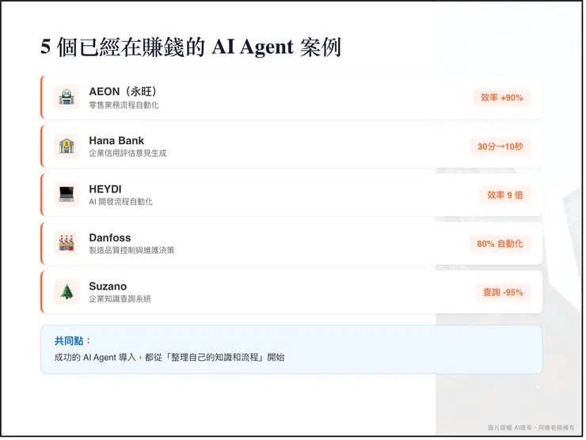Click the Hana Bank building icon

coord(67,146)
